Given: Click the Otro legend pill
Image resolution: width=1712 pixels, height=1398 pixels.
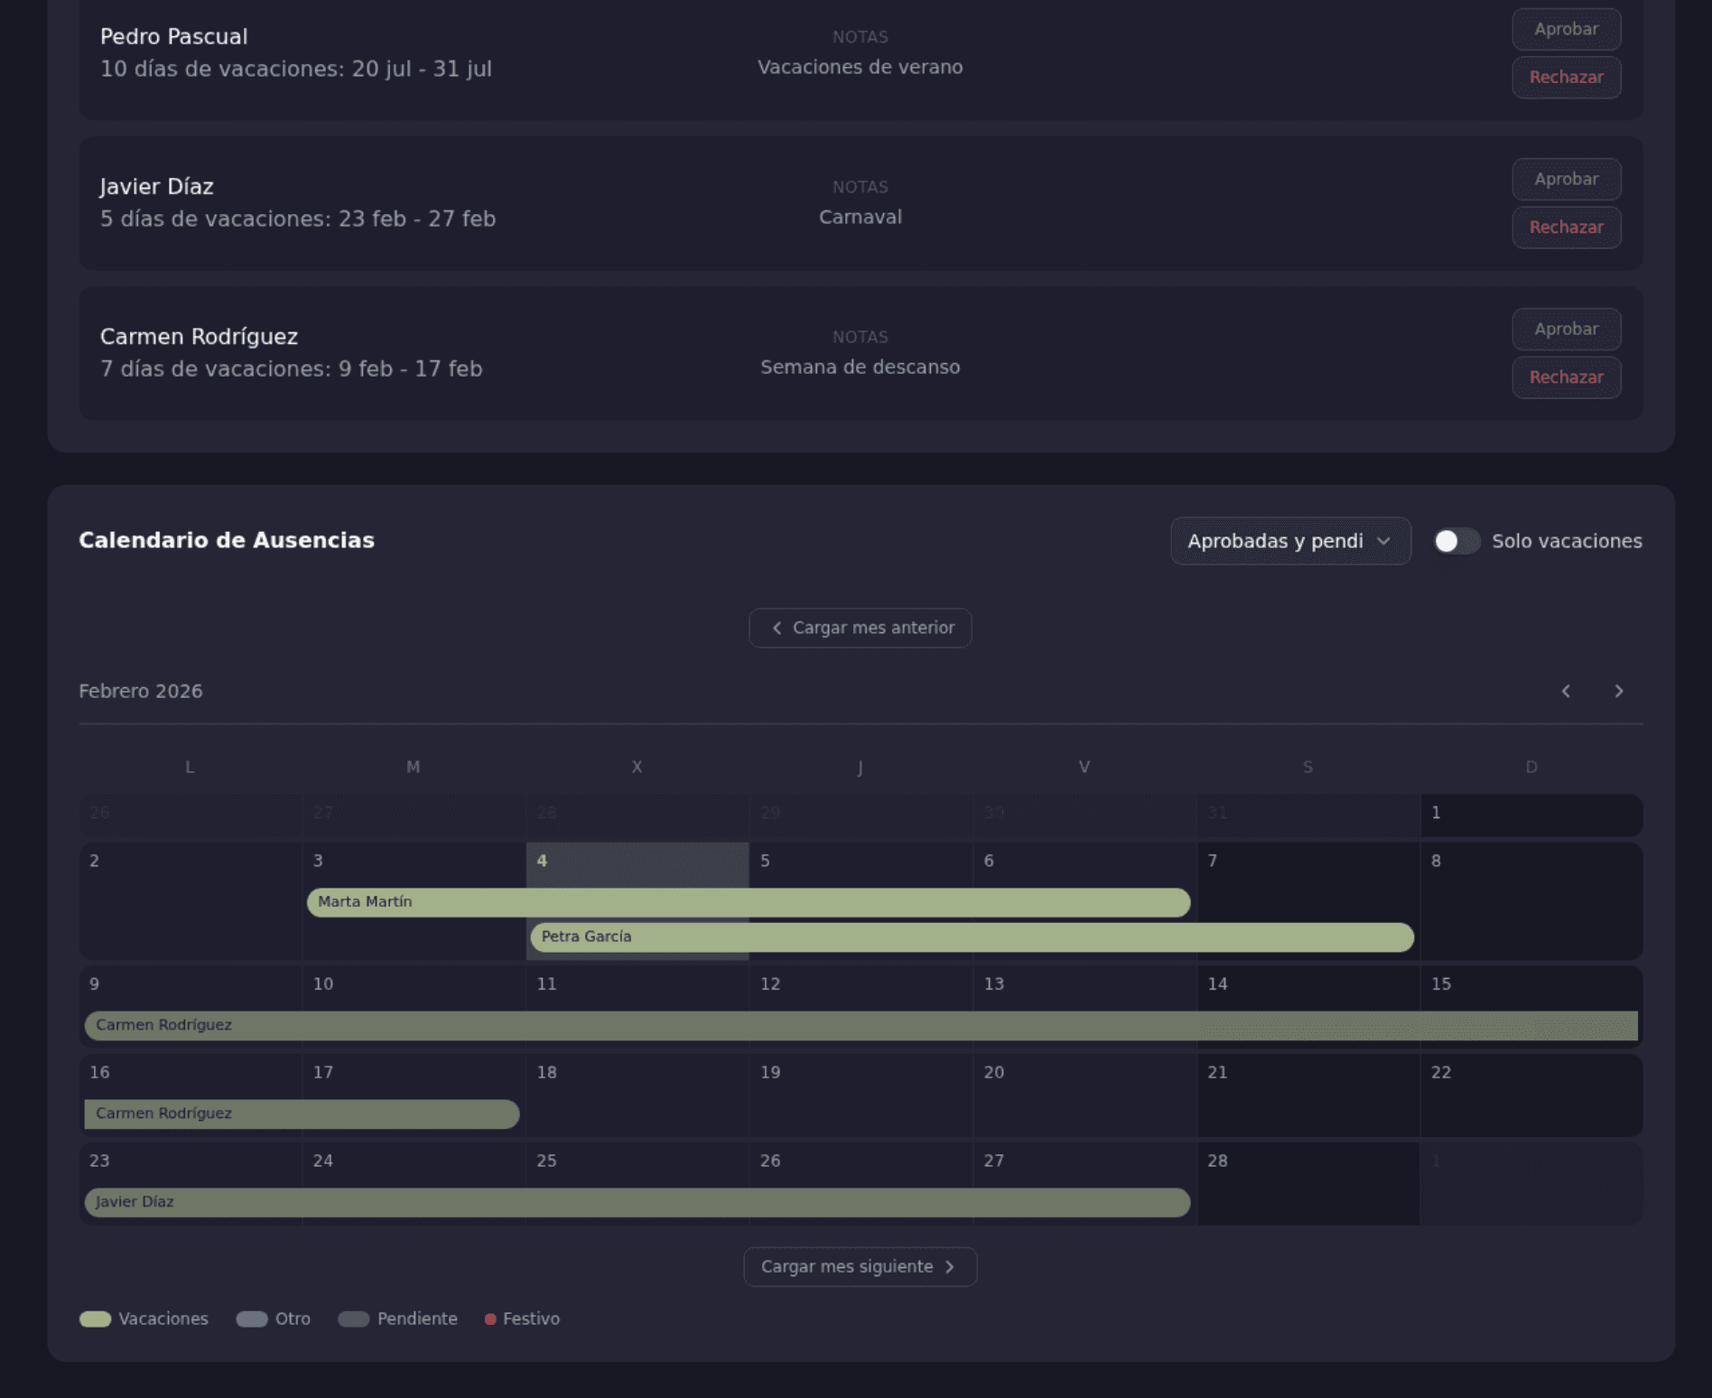Looking at the screenshot, I should pyautogui.click(x=252, y=1319).
